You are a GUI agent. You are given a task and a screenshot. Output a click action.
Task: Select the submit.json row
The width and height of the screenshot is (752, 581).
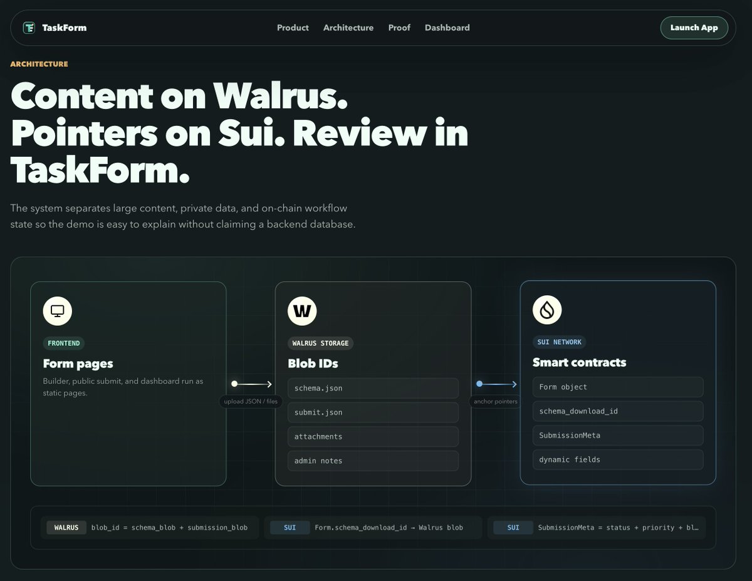coord(373,412)
